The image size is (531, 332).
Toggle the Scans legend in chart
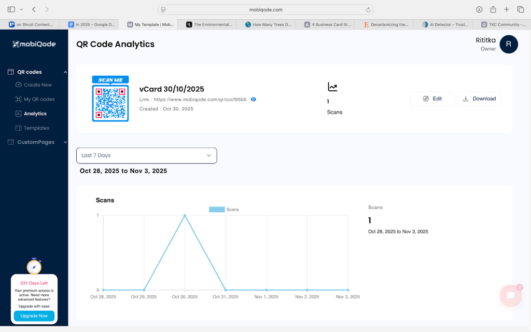pos(224,210)
